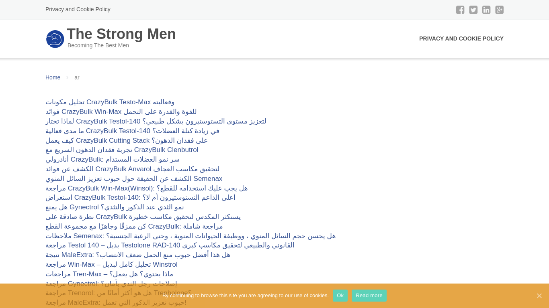The height and width of the screenshot is (308, 549).
Task: Click the Ok cookie button
Action: point(340,296)
